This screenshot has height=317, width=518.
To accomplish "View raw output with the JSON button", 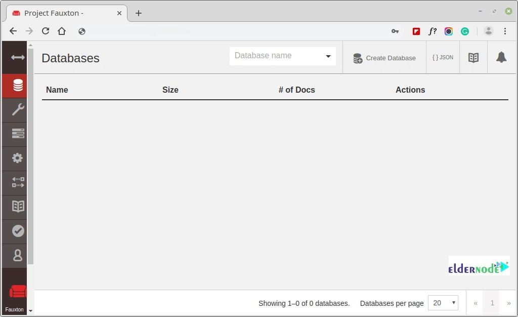I will (x=443, y=57).
